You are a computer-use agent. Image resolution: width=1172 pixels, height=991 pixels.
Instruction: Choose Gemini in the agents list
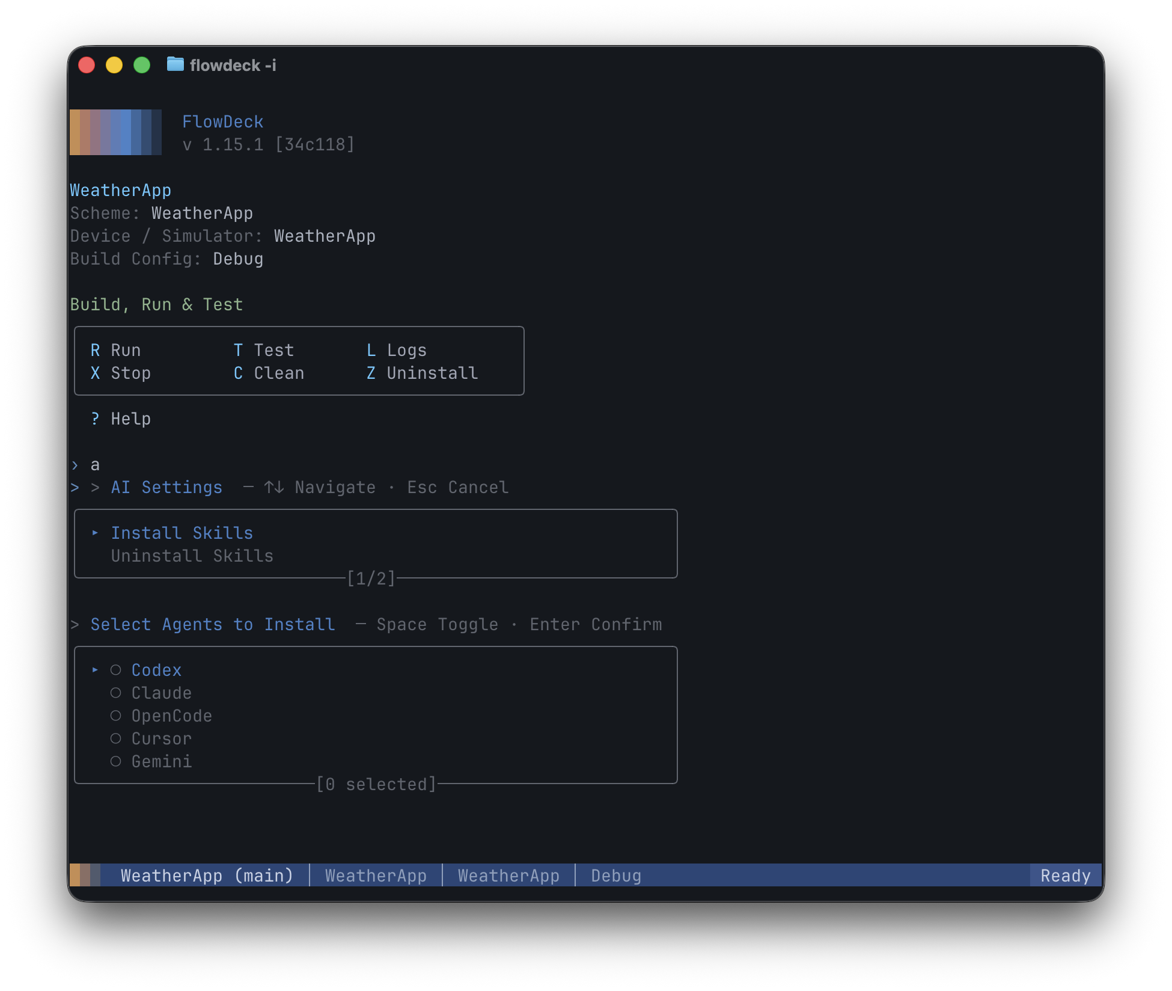162,762
